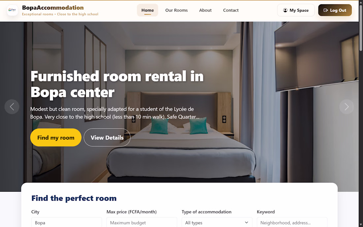The width and height of the screenshot is (363, 227).
Task: Click the View Details button
Action: click(107, 138)
